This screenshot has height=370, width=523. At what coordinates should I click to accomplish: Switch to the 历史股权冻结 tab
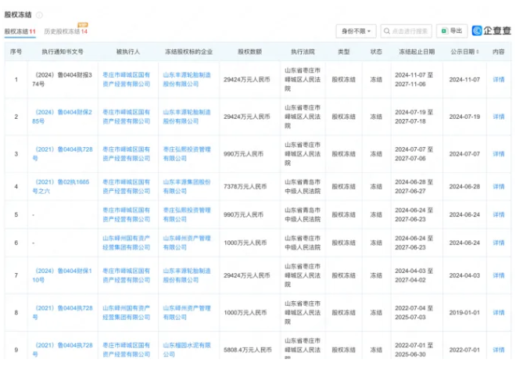[65, 32]
